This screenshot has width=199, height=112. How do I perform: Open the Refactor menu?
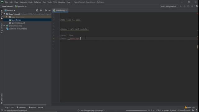[37, 2]
